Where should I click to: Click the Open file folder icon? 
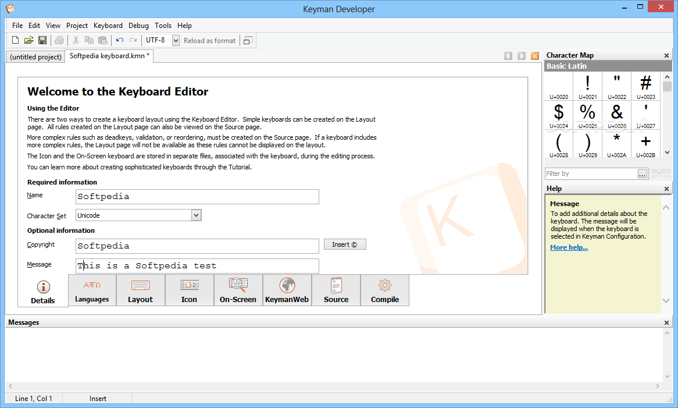[x=28, y=40]
